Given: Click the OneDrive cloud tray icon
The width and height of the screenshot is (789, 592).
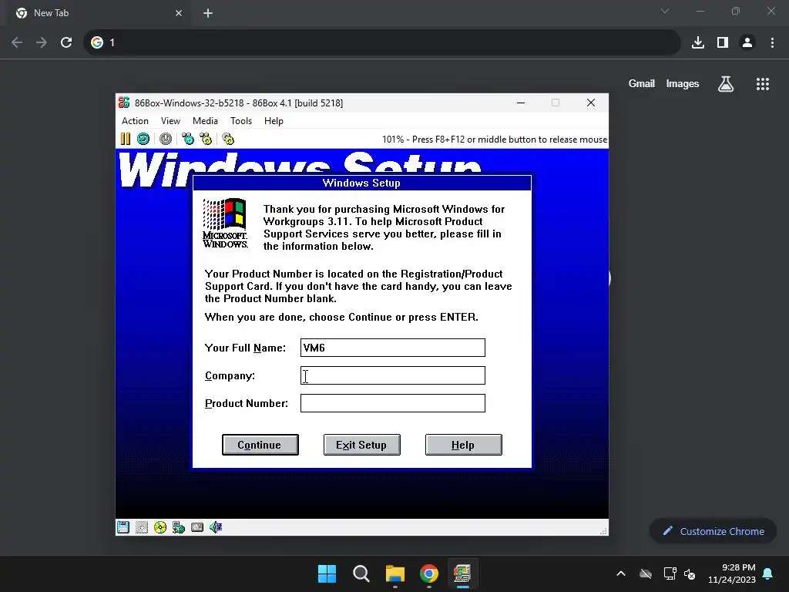Looking at the screenshot, I should pos(646,573).
